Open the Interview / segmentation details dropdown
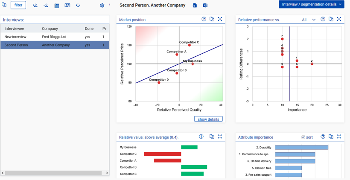This screenshot has width=350, height=180. coord(311,4)
